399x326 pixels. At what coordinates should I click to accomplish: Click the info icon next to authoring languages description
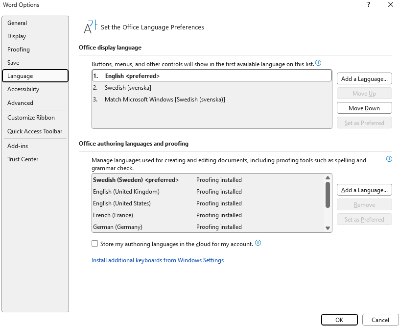coord(389,159)
